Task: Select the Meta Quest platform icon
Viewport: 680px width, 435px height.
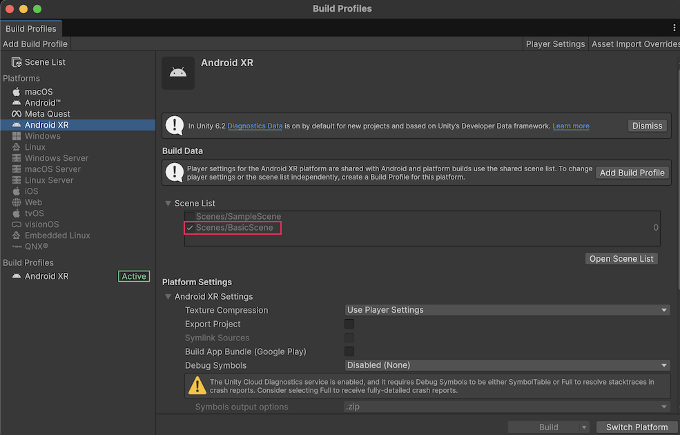Action: pyautogui.click(x=17, y=114)
